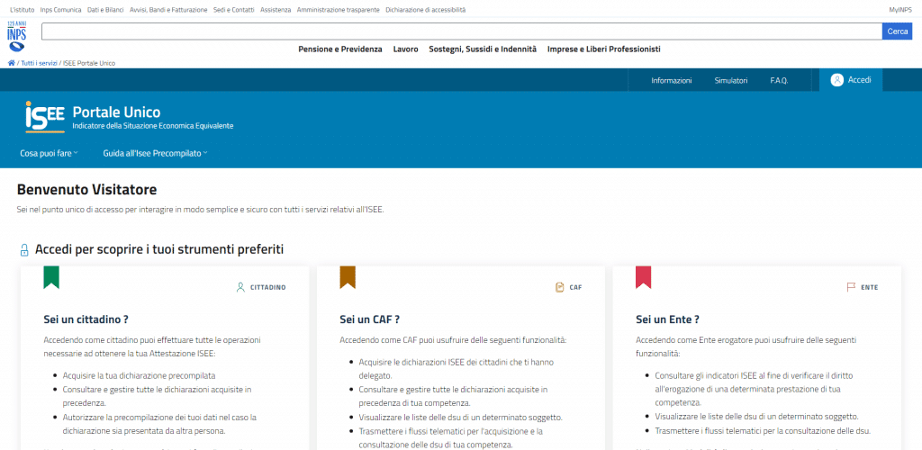Click the ISEE Portale Unico logo
This screenshot has width=922, height=450.
[45, 116]
